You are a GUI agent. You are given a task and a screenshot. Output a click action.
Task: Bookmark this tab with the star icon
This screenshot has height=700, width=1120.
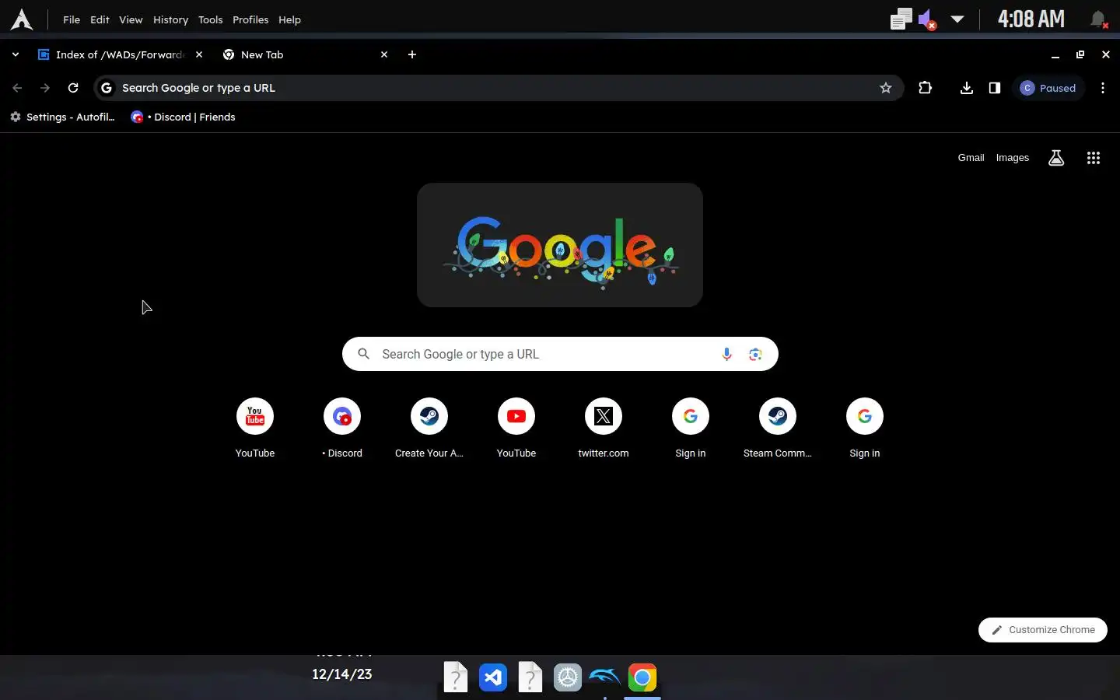click(885, 88)
